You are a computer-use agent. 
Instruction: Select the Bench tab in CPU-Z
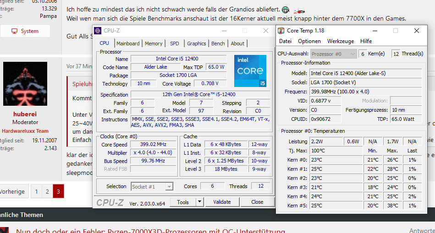click(x=218, y=43)
